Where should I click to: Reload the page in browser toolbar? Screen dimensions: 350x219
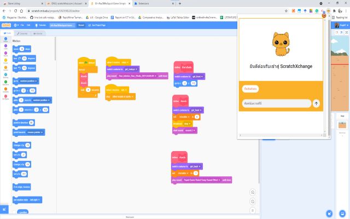15,11
